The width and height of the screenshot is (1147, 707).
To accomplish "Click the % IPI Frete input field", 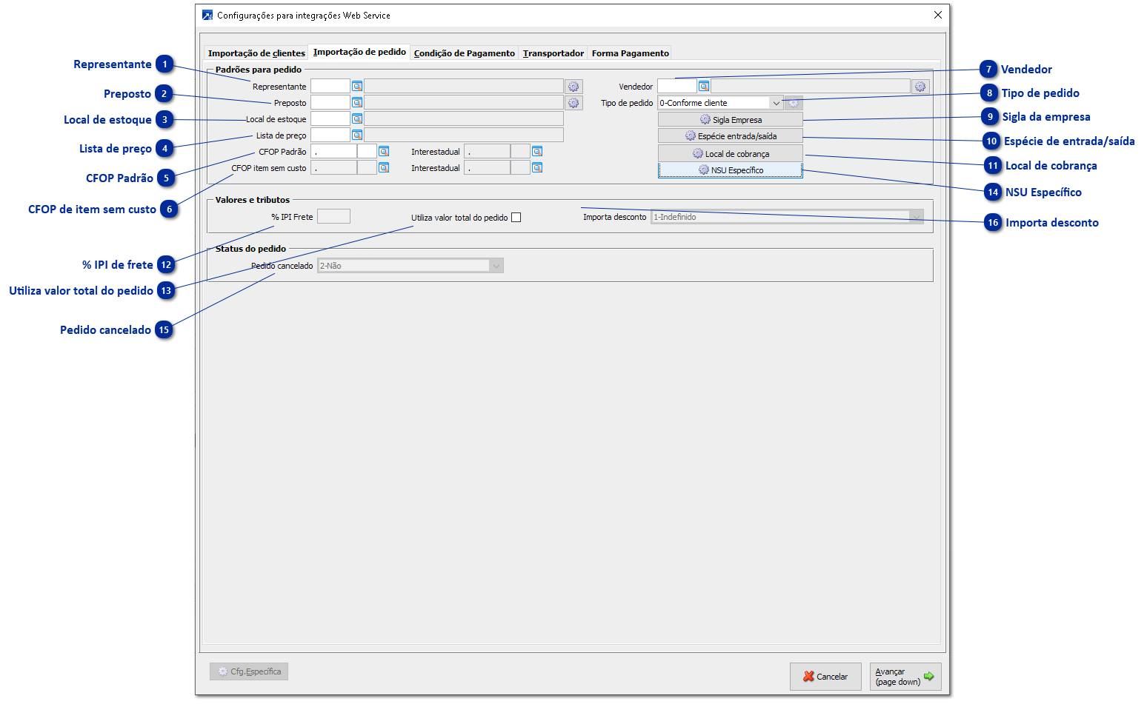I will [x=333, y=217].
